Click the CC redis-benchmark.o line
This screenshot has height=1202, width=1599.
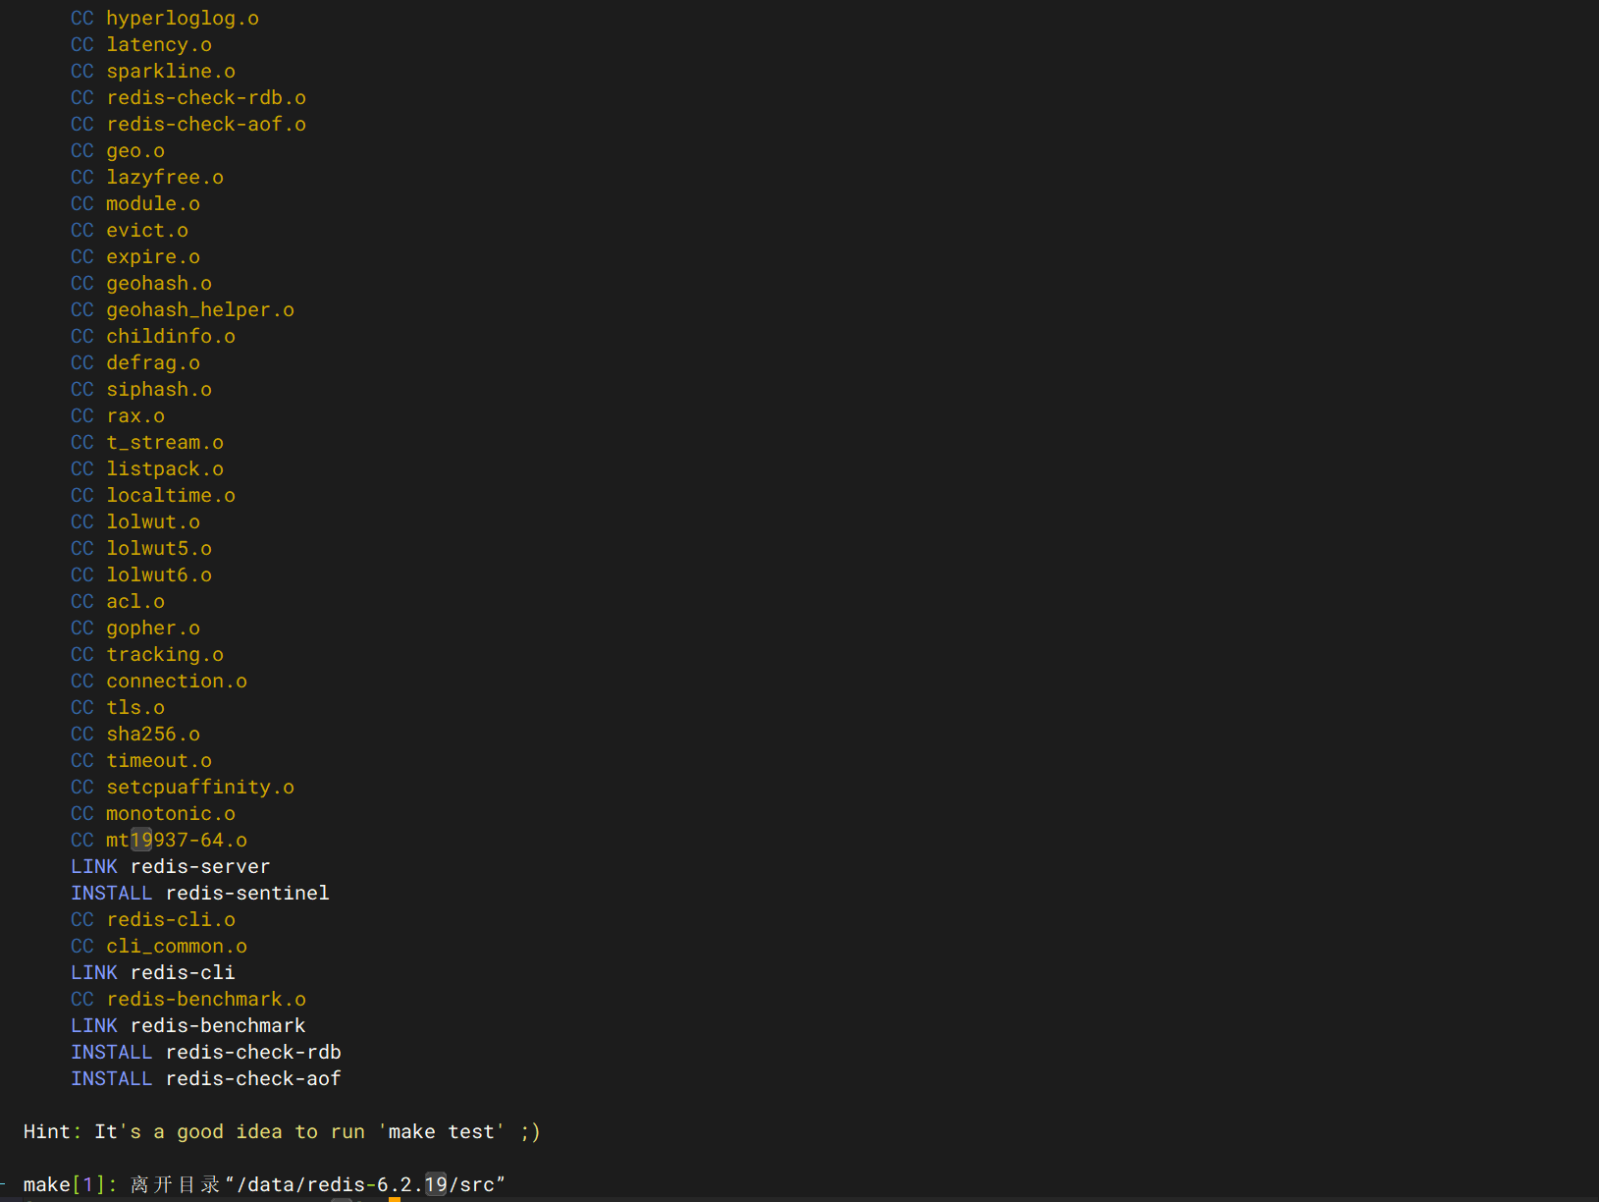pyautogui.click(x=187, y=999)
